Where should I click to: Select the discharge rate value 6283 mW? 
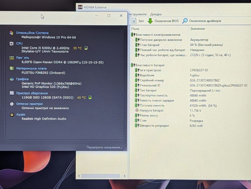[x=196, y=126]
